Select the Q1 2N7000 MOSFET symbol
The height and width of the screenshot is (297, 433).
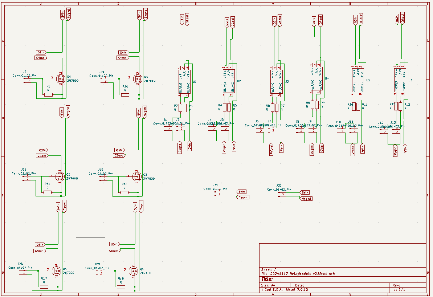point(61,78)
